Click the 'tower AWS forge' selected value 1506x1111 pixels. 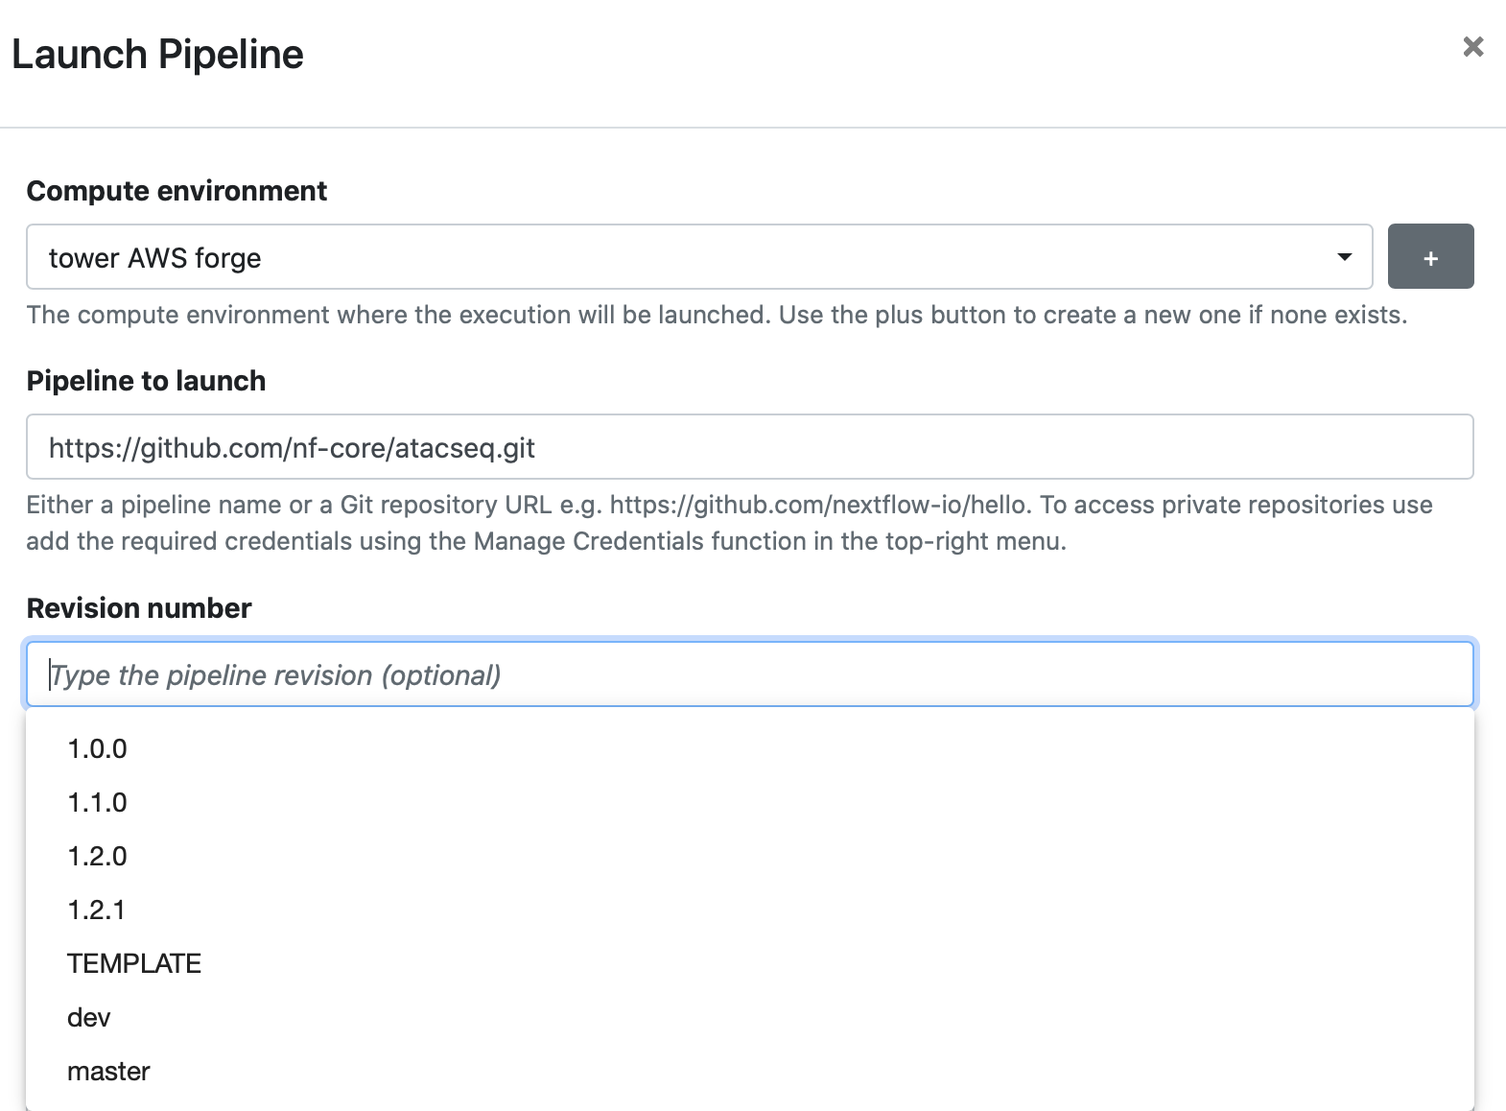pyautogui.click(x=155, y=258)
